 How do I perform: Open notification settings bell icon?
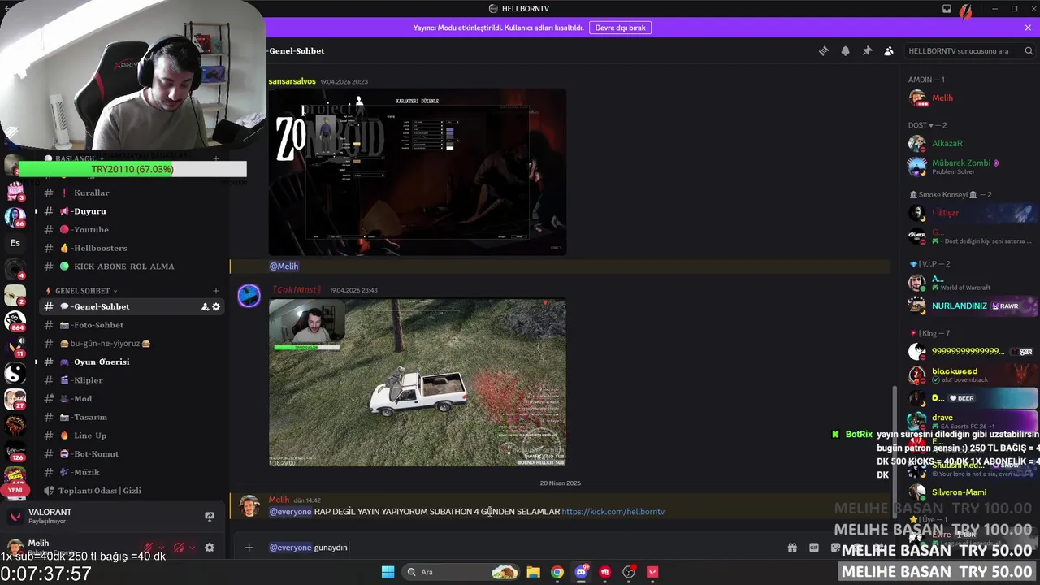[x=845, y=50]
